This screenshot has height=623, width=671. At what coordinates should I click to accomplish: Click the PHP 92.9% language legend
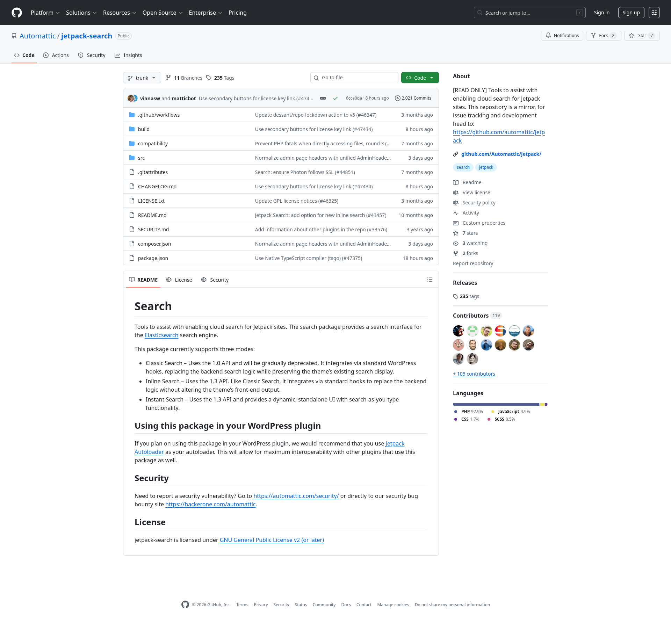tap(469, 412)
